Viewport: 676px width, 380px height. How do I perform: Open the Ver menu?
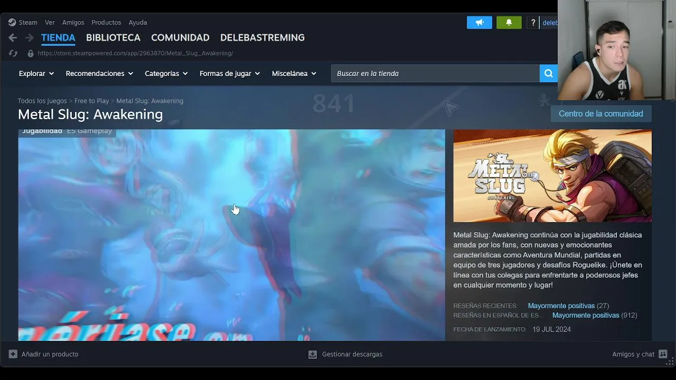pyautogui.click(x=50, y=22)
